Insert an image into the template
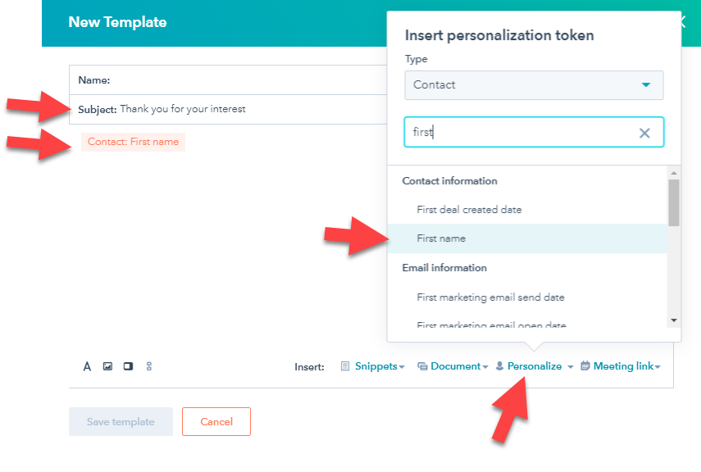The image size is (701, 472). pos(107,366)
